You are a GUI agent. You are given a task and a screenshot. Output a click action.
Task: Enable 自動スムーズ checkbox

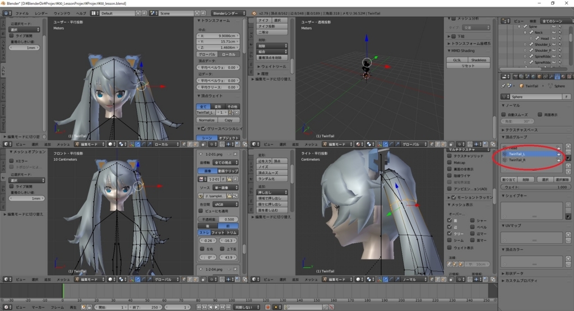click(x=504, y=114)
